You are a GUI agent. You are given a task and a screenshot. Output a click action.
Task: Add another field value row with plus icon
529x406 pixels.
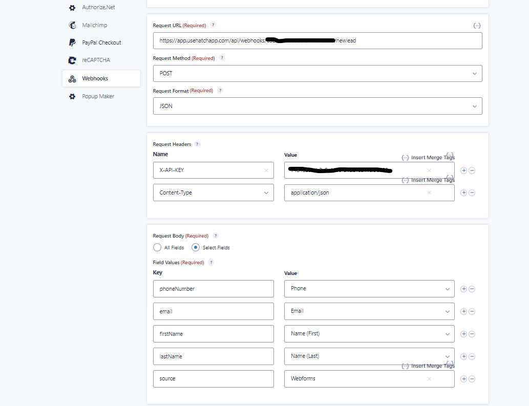pos(463,289)
